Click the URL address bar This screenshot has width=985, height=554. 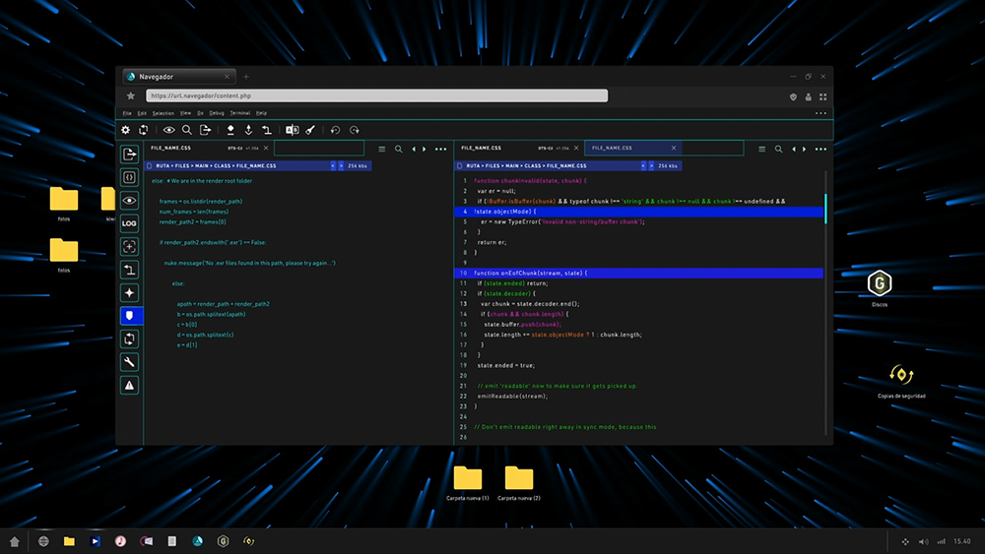click(377, 96)
